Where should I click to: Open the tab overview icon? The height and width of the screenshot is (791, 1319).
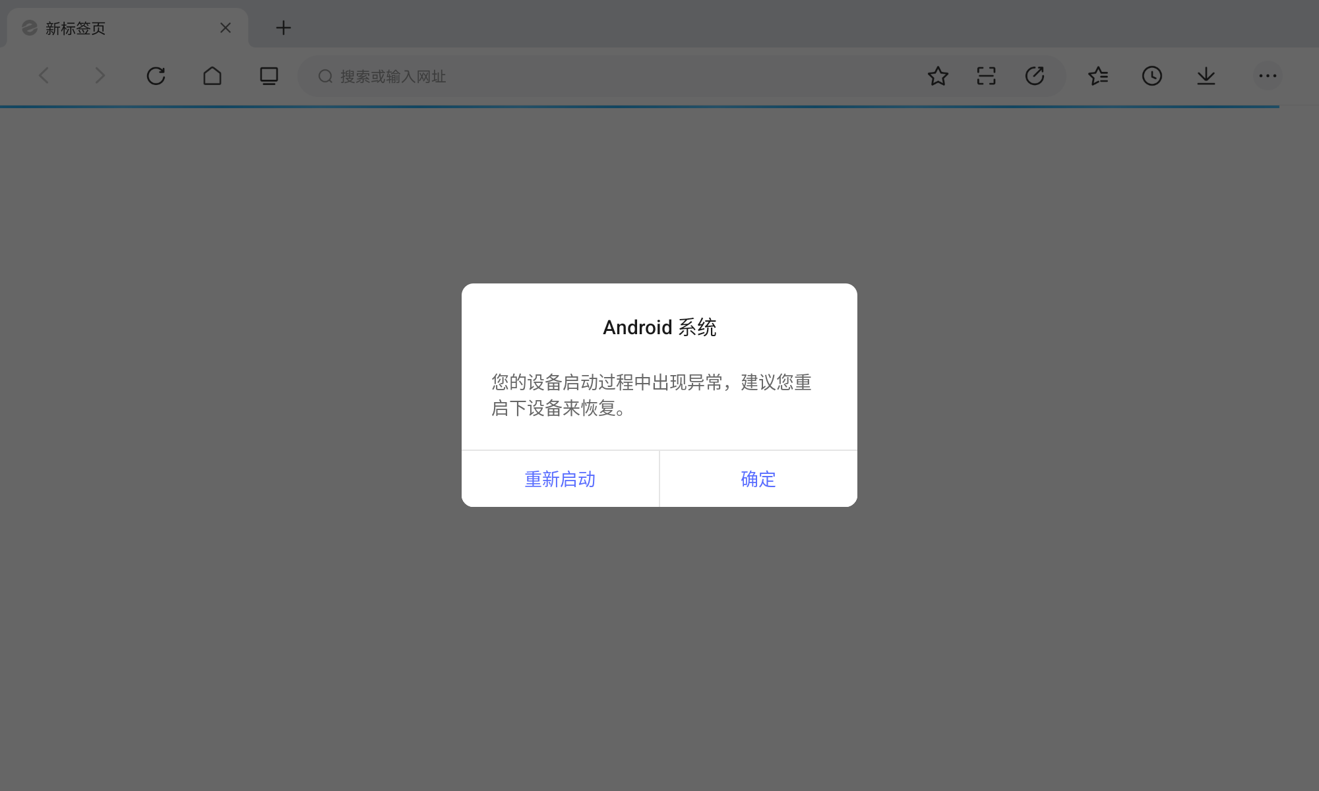269,76
